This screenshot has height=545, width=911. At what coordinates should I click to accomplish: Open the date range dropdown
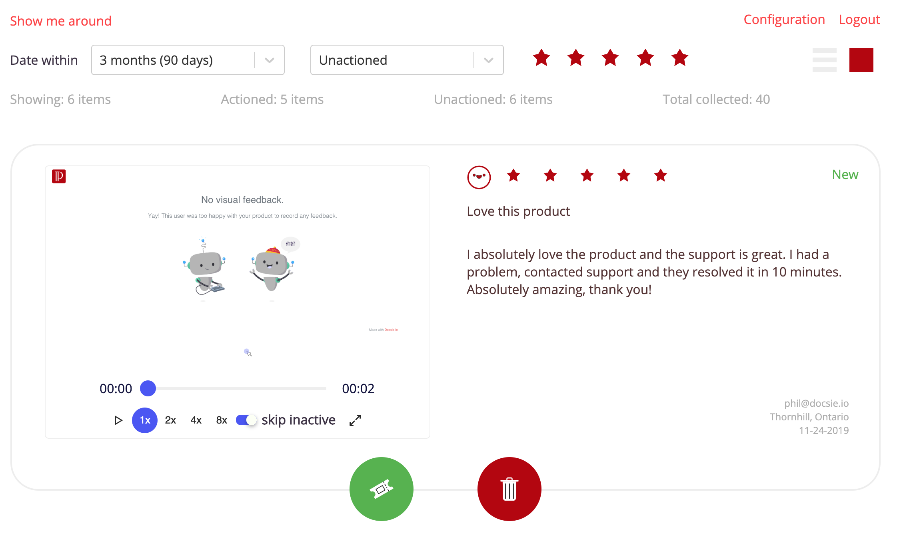coord(188,60)
